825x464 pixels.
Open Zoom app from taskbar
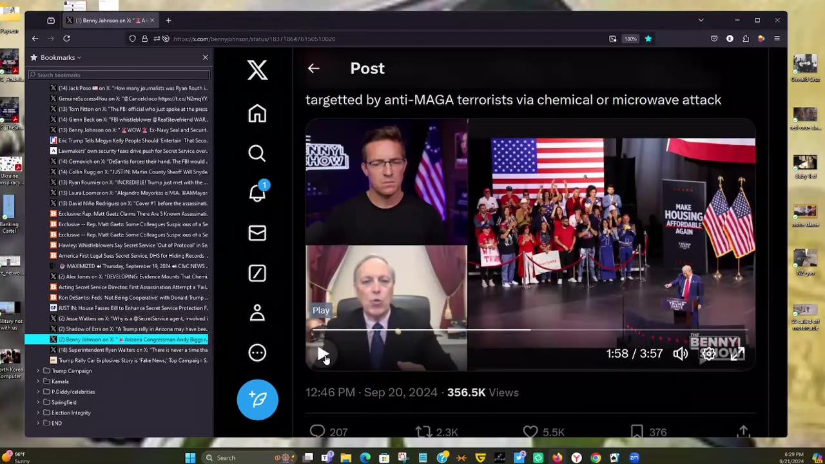coord(634,458)
